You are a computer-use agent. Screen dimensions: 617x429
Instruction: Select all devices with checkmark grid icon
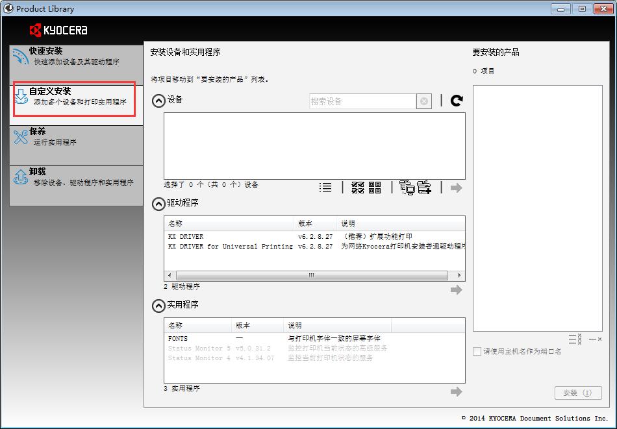pyautogui.click(x=358, y=188)
